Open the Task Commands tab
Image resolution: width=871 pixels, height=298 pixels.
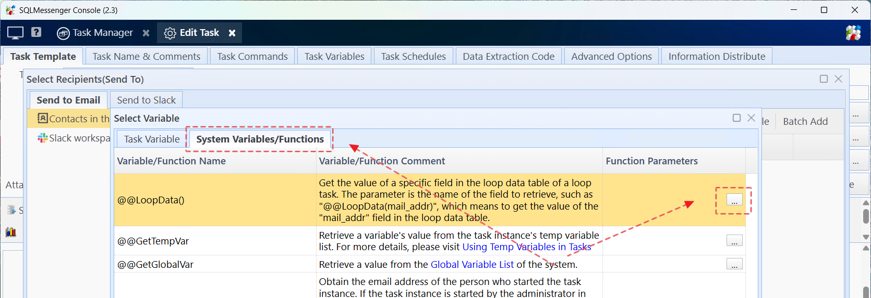(x=252, y=56)
